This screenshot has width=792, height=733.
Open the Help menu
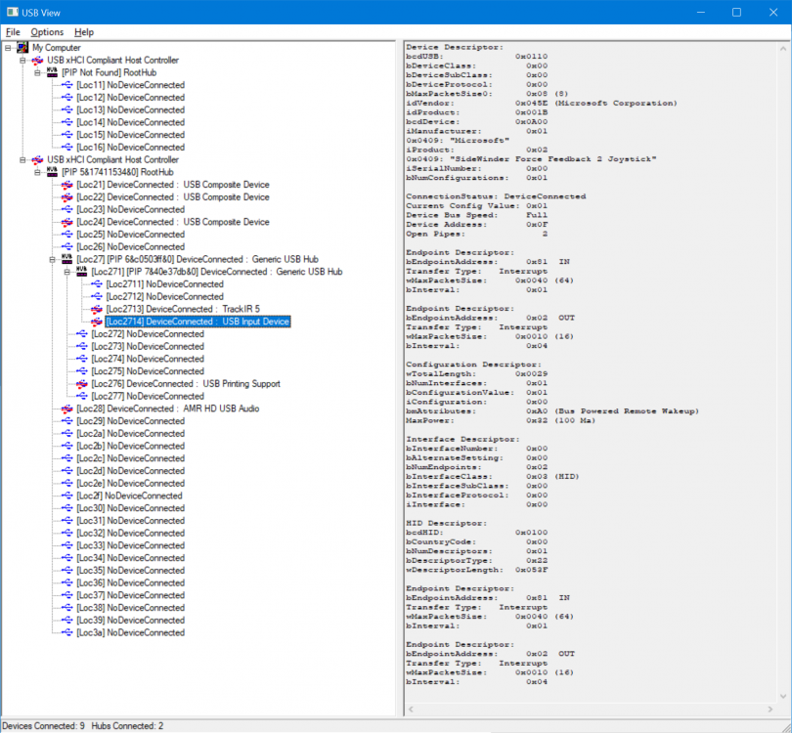tap(84, 32)
